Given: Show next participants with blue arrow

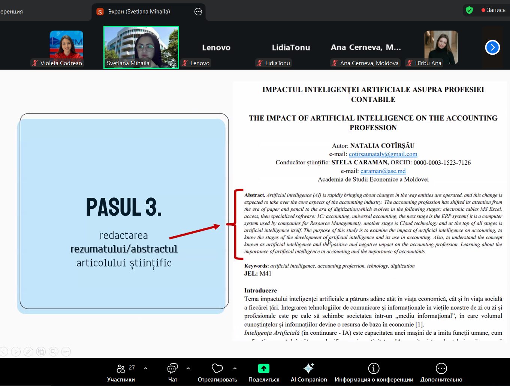Looking at the screenshot, I should click(x=492, y=48).
